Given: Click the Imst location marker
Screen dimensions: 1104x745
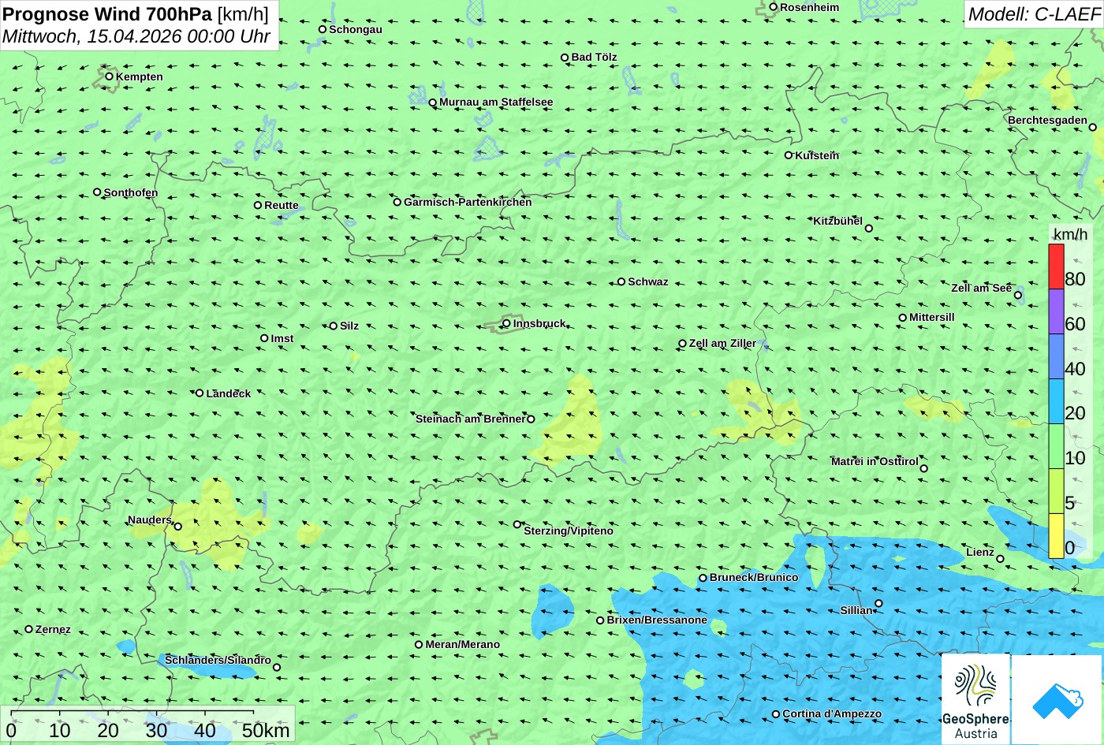Looking at the screenshot, I should pos(264,338).
